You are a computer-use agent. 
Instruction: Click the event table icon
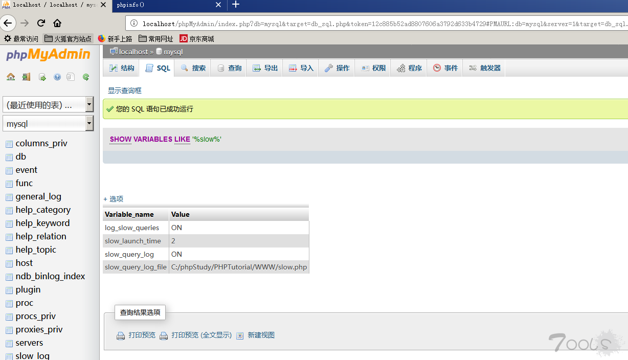tap(9, 171)
